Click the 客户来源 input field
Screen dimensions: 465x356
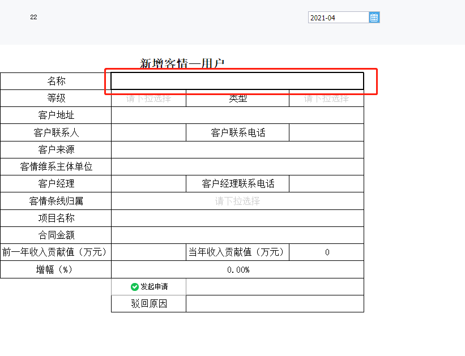tap(237, 149)
